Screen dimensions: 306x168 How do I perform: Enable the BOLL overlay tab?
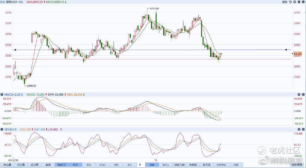pos(166,165)
